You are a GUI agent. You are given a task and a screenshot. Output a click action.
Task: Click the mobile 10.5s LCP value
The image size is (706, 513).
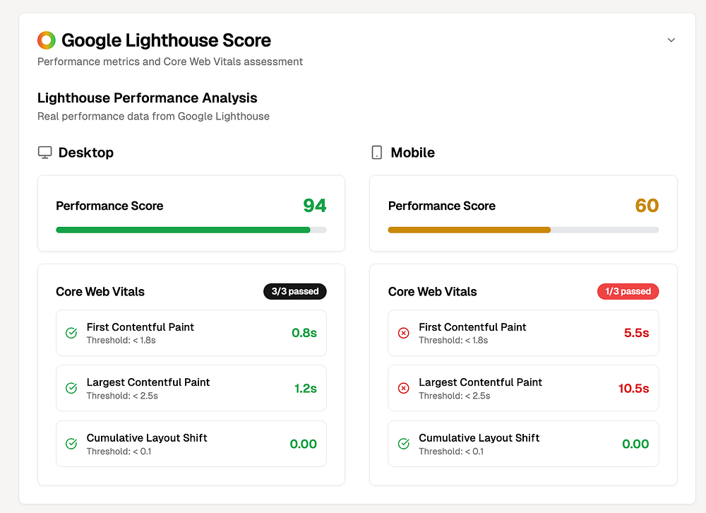(632, 389)
